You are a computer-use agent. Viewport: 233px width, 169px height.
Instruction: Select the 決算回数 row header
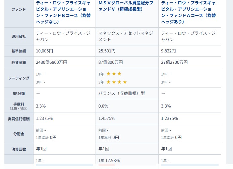pos(18,149)
